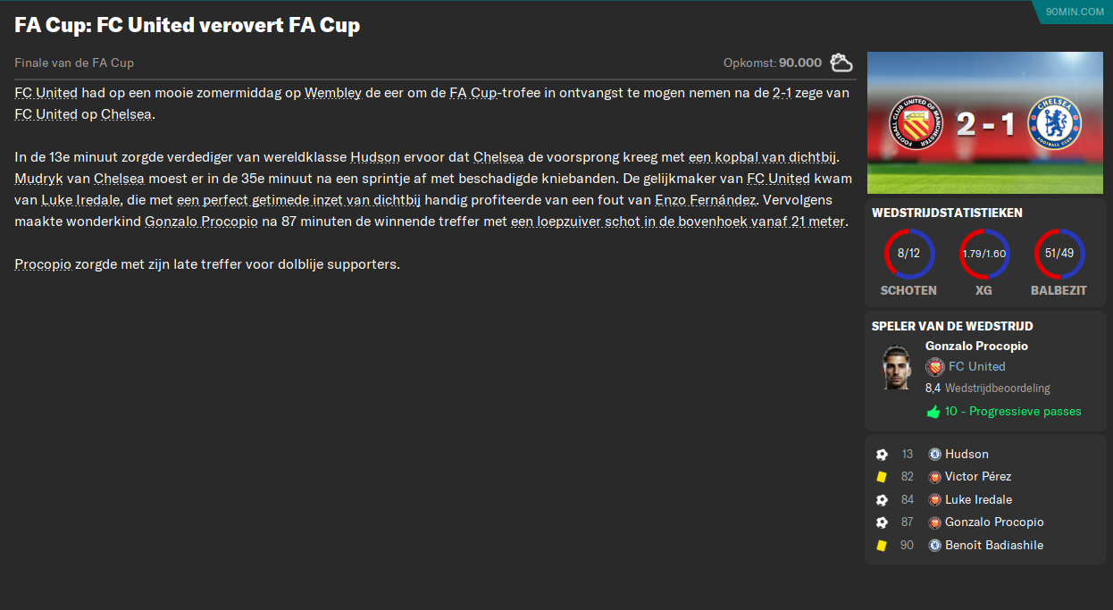Click Chelsea crest in scoreboard
This screenshot has width=1113, height=610.
1055,123
